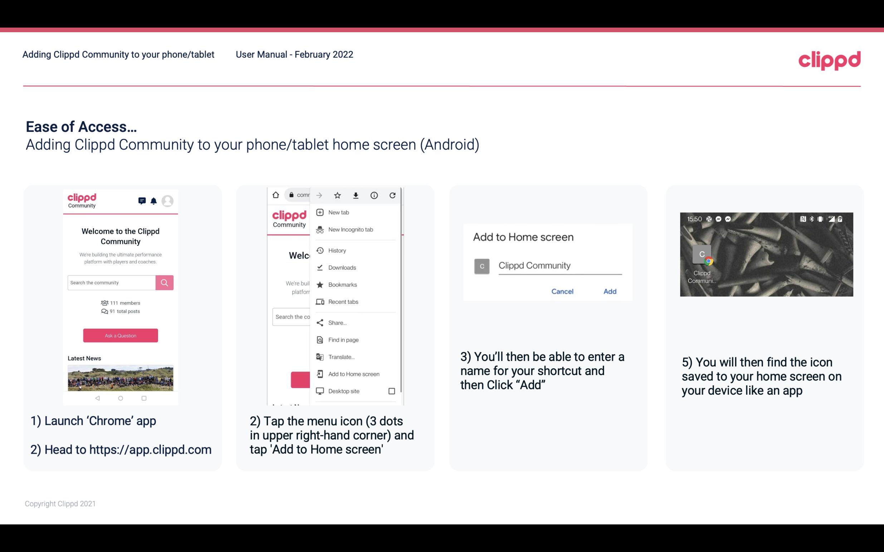The width and height of the screenshot is (884, 552).
Task: Click the search icon in community search bar
Action: click(x=163, y=282)
